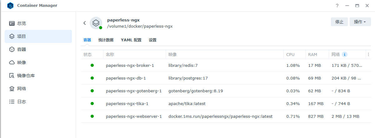Viewport: 375px width, 138px height.
Task: Stop the project with 停止 button
Action: [x=339, y=22]
